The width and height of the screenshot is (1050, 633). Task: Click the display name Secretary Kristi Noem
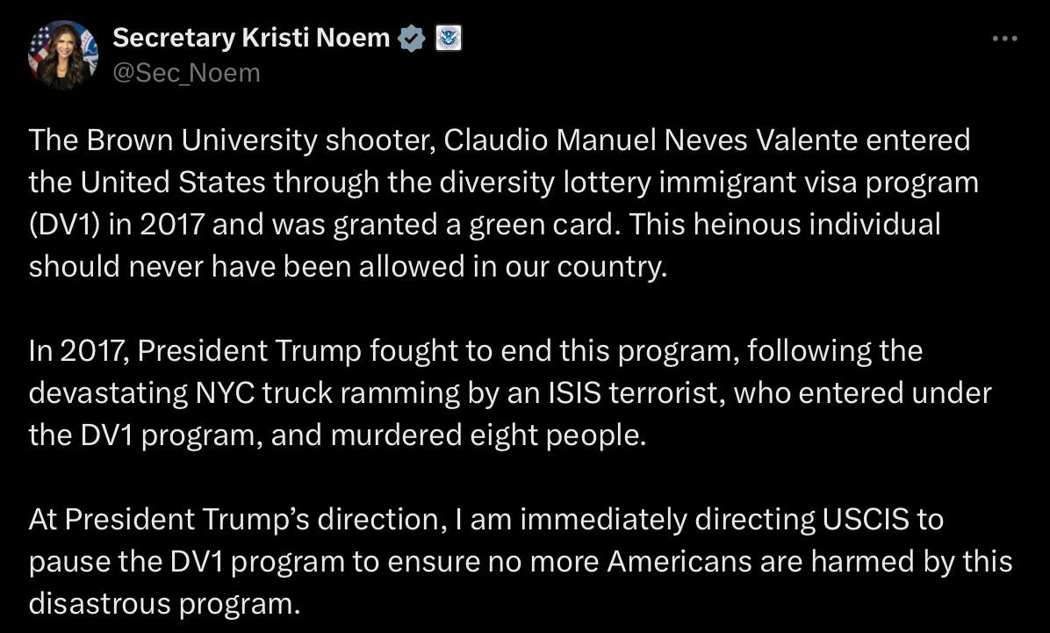251,38
